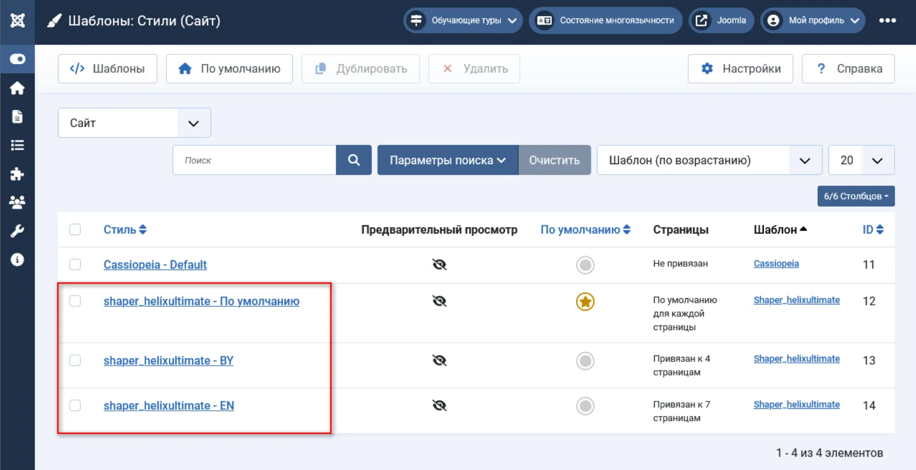Open the Help info sidebar icon

(18, 260)
